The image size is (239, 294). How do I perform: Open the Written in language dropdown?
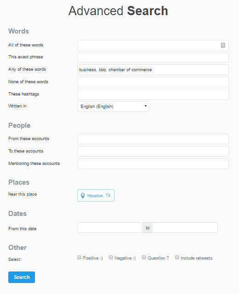[114, 106]
